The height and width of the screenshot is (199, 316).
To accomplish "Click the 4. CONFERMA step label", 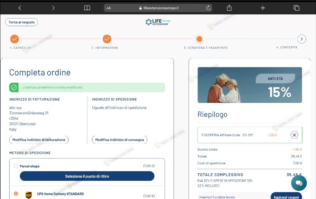I will pyautogui.click(x=287, y=47).
